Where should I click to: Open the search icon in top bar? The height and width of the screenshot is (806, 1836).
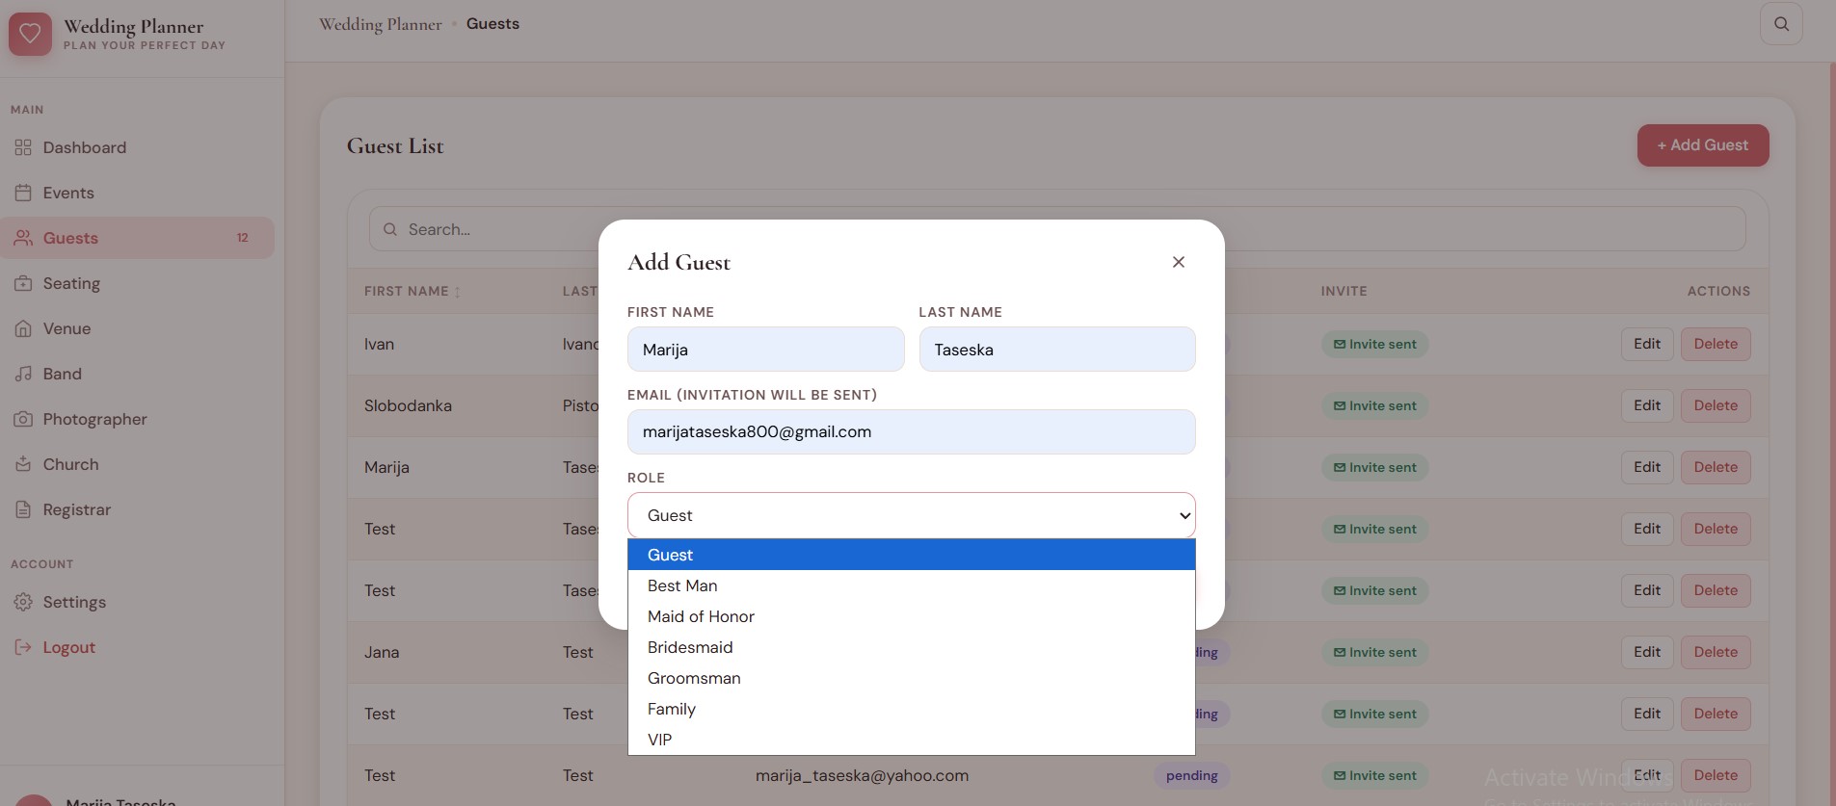[1781, 24]
